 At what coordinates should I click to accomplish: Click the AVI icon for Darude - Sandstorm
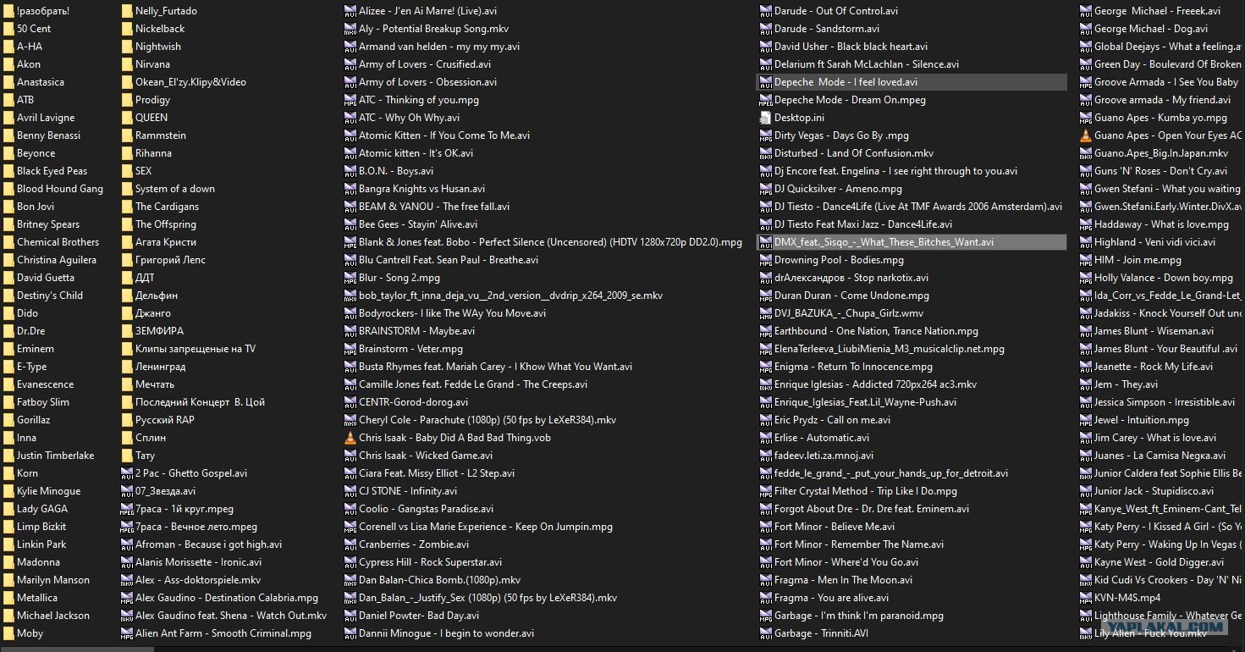click(x=766, y=29)
